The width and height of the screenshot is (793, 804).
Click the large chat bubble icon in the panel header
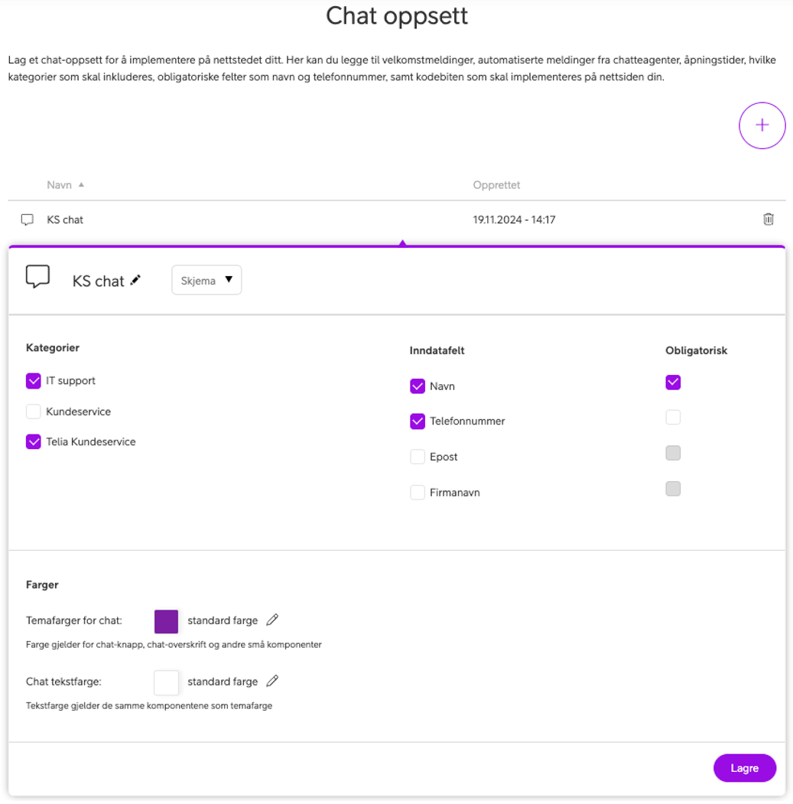pos(37,276)
